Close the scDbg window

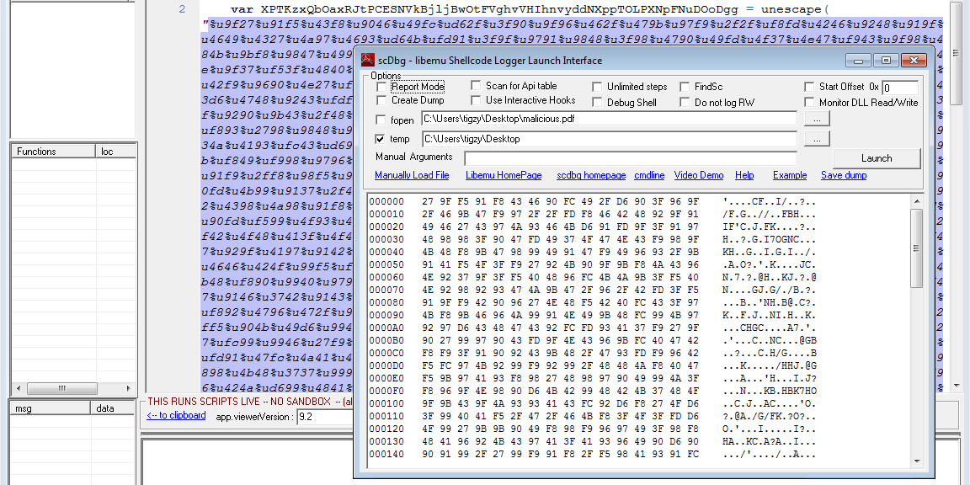(914, 61)
